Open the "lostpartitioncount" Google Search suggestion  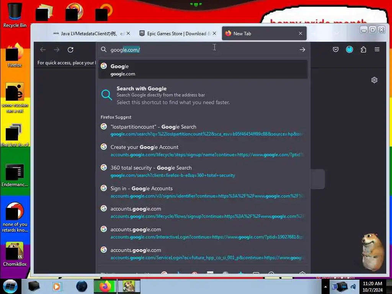(x=203, y=130)
